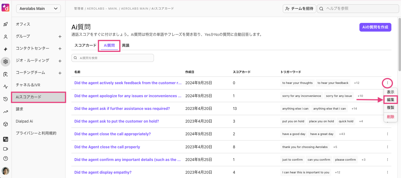Open 'Did the agent display empathy?' question

(103, 172)
